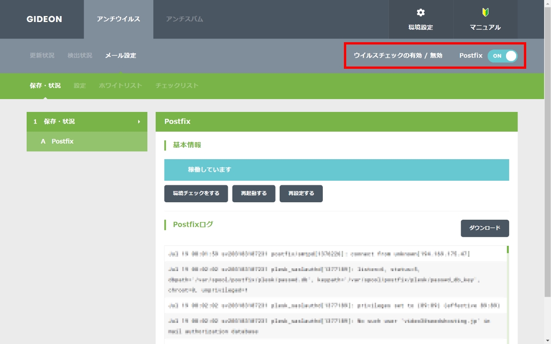Click ウイルスチェックの有効 / 無効 label

[398, 55]
